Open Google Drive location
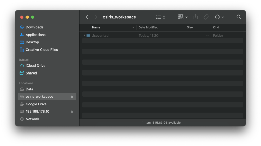The image size is (261, 146). (x=36, y=104)
